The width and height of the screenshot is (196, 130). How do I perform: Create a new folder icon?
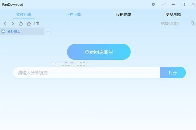coord(37,23)
